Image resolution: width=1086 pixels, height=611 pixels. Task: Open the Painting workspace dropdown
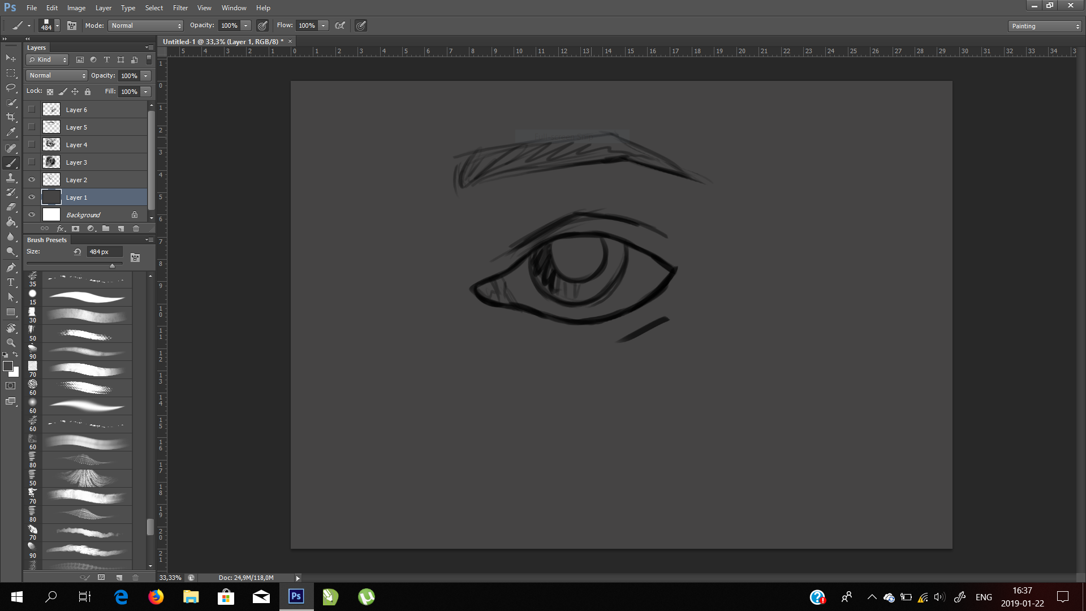click(1045, 26)
